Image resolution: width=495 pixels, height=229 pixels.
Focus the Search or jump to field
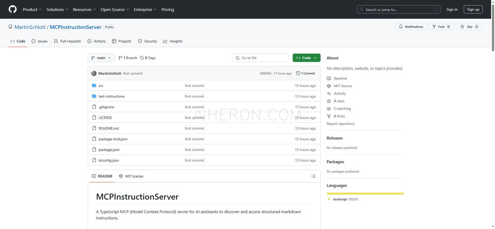point(399,9)
